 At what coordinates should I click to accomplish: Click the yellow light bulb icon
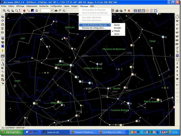click(x=2, y=50)
